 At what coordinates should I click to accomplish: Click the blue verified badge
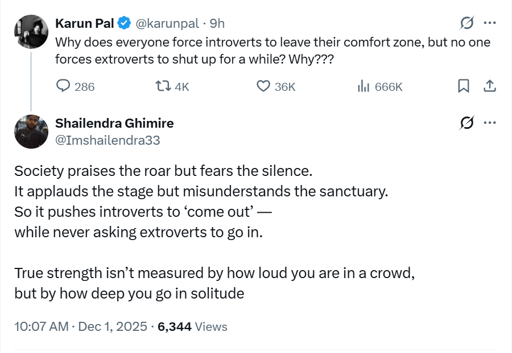[123, 23]
